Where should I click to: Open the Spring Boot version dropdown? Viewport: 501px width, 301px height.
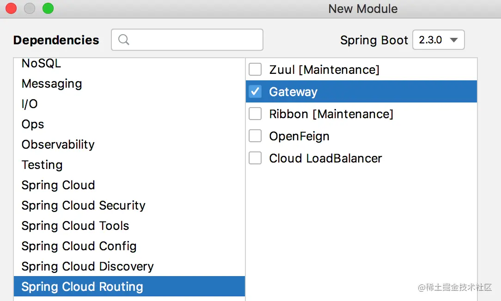point(438,40)
